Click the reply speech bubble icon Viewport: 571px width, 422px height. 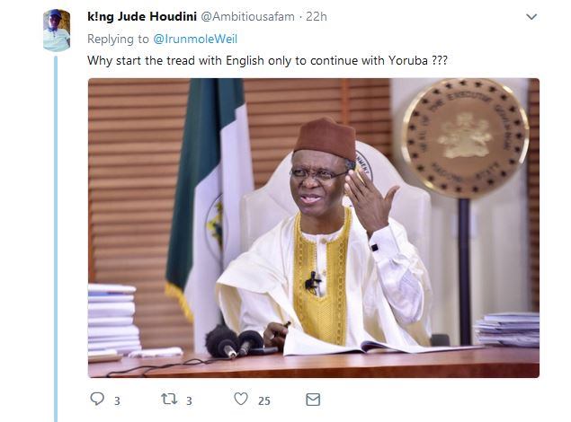point(97,399)
